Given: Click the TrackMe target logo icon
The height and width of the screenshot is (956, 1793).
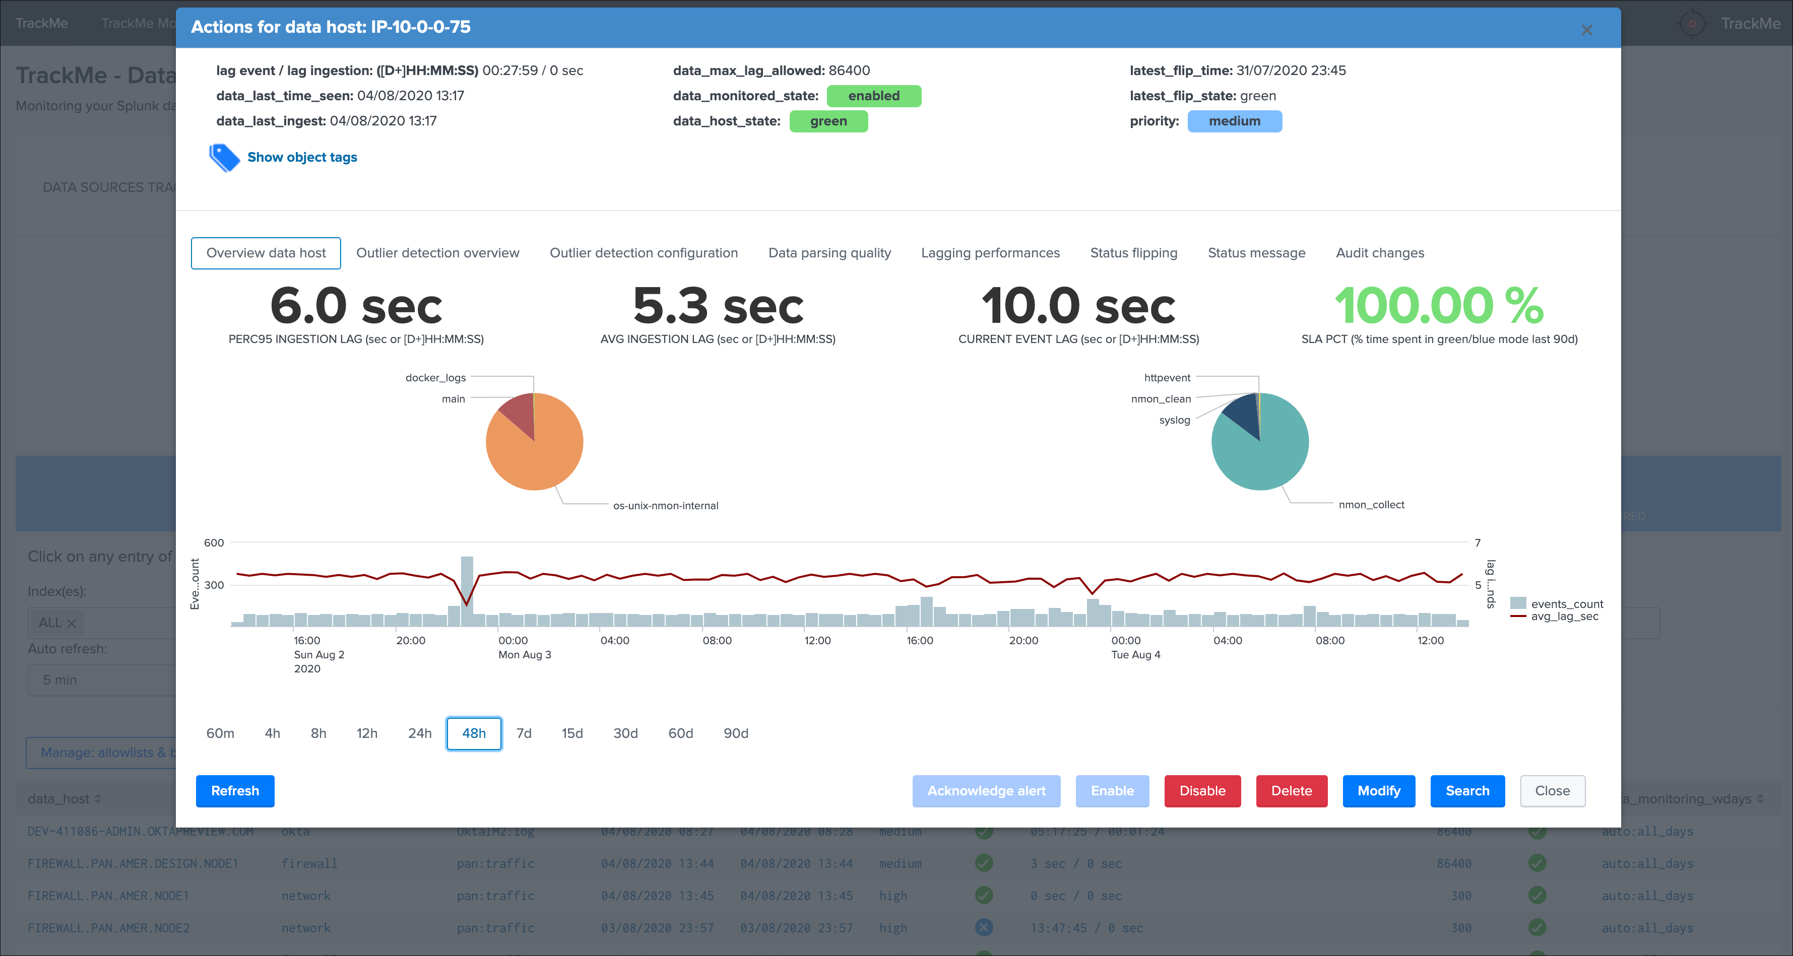Looking at the screenshot, I should [1692, 24].
